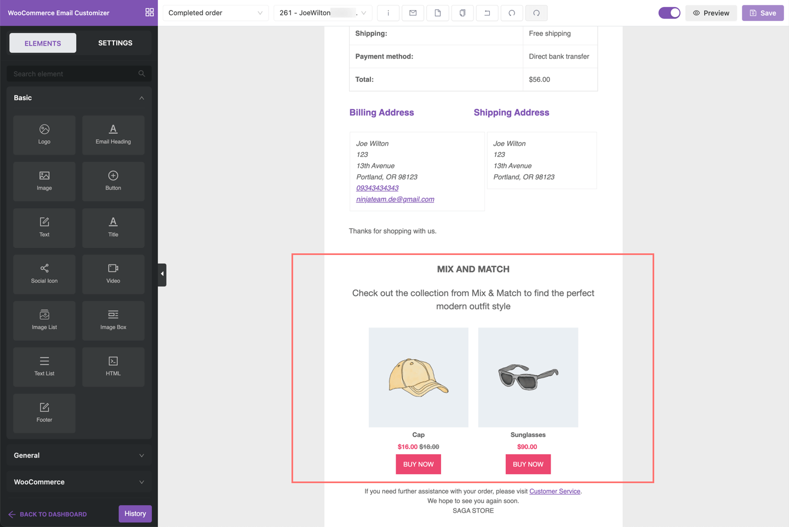Expand the WooCommerce elements section

pyautogui.click(x=78, y=481)
